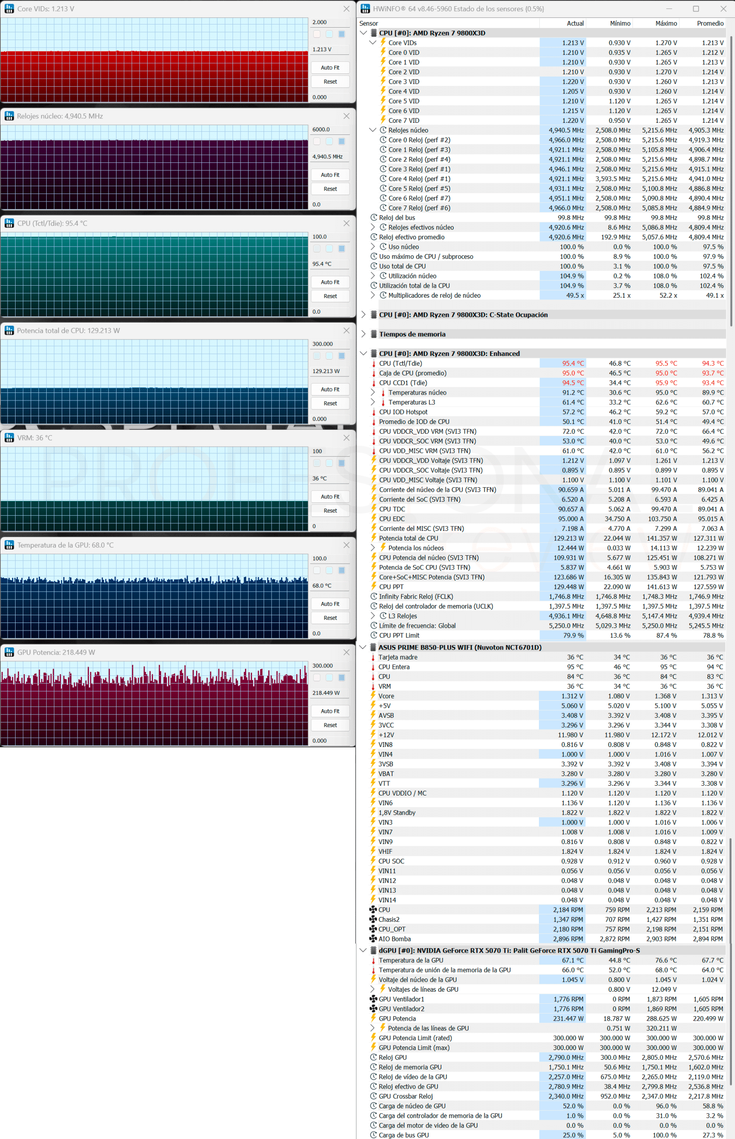Click the Sensor column header

[448, 23]
